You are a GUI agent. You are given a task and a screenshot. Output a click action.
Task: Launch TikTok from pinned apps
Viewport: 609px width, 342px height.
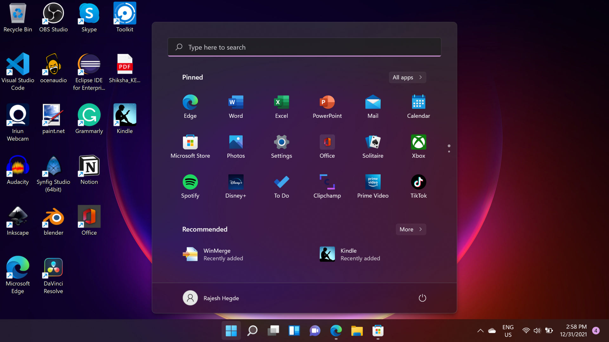[418, 187]
